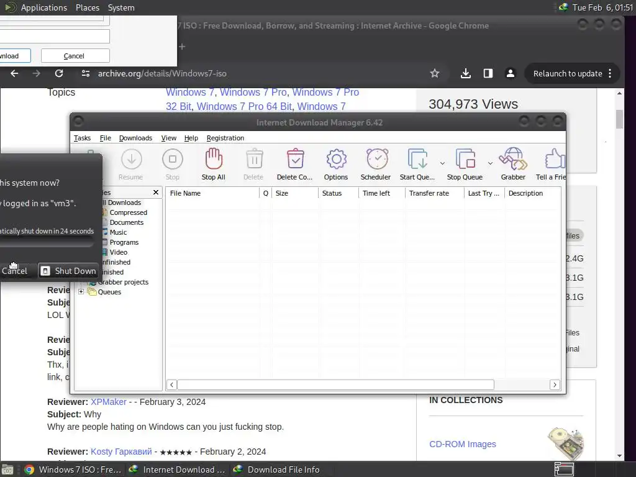Click the Delete Completed toolbar icon

point(295,158)
